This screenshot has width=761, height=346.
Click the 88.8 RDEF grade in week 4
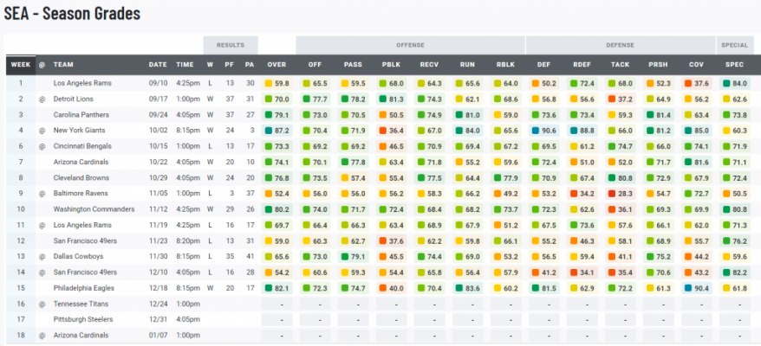pyautogui.click(x=582, y=131)
